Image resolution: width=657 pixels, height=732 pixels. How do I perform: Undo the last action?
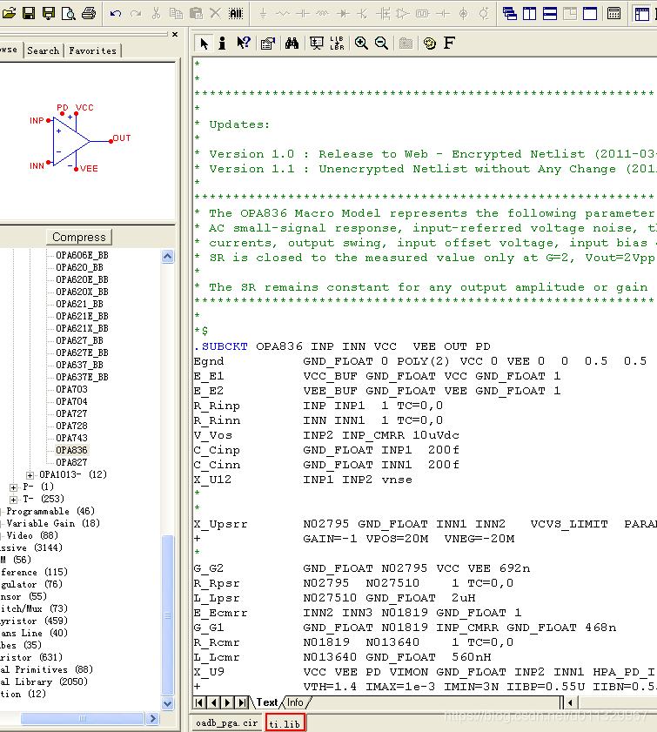pos(116,14)
